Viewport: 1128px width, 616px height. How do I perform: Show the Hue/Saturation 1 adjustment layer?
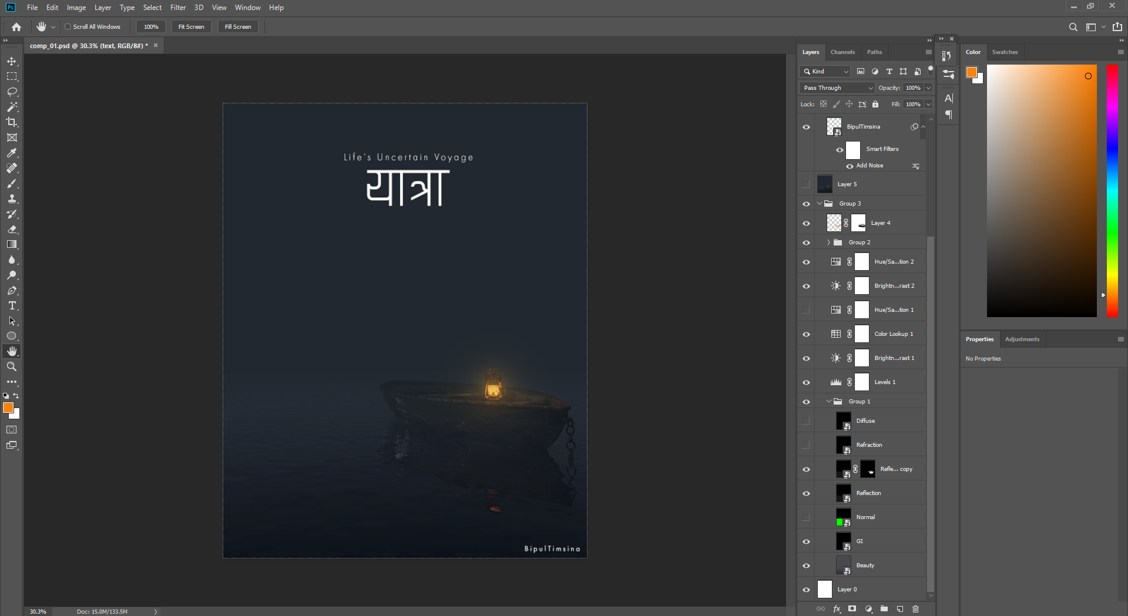tap(806, 310)
